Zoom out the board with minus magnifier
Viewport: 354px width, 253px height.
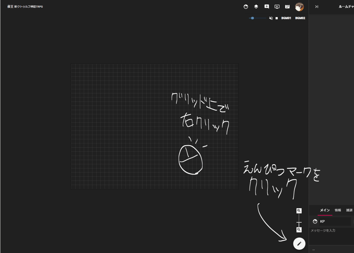(299, 229)
